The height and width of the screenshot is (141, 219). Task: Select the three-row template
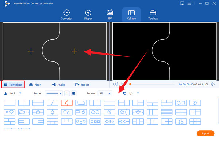point(109,103)
